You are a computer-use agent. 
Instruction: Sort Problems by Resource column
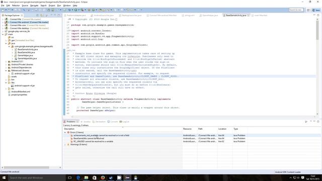[x=190, y=129]
